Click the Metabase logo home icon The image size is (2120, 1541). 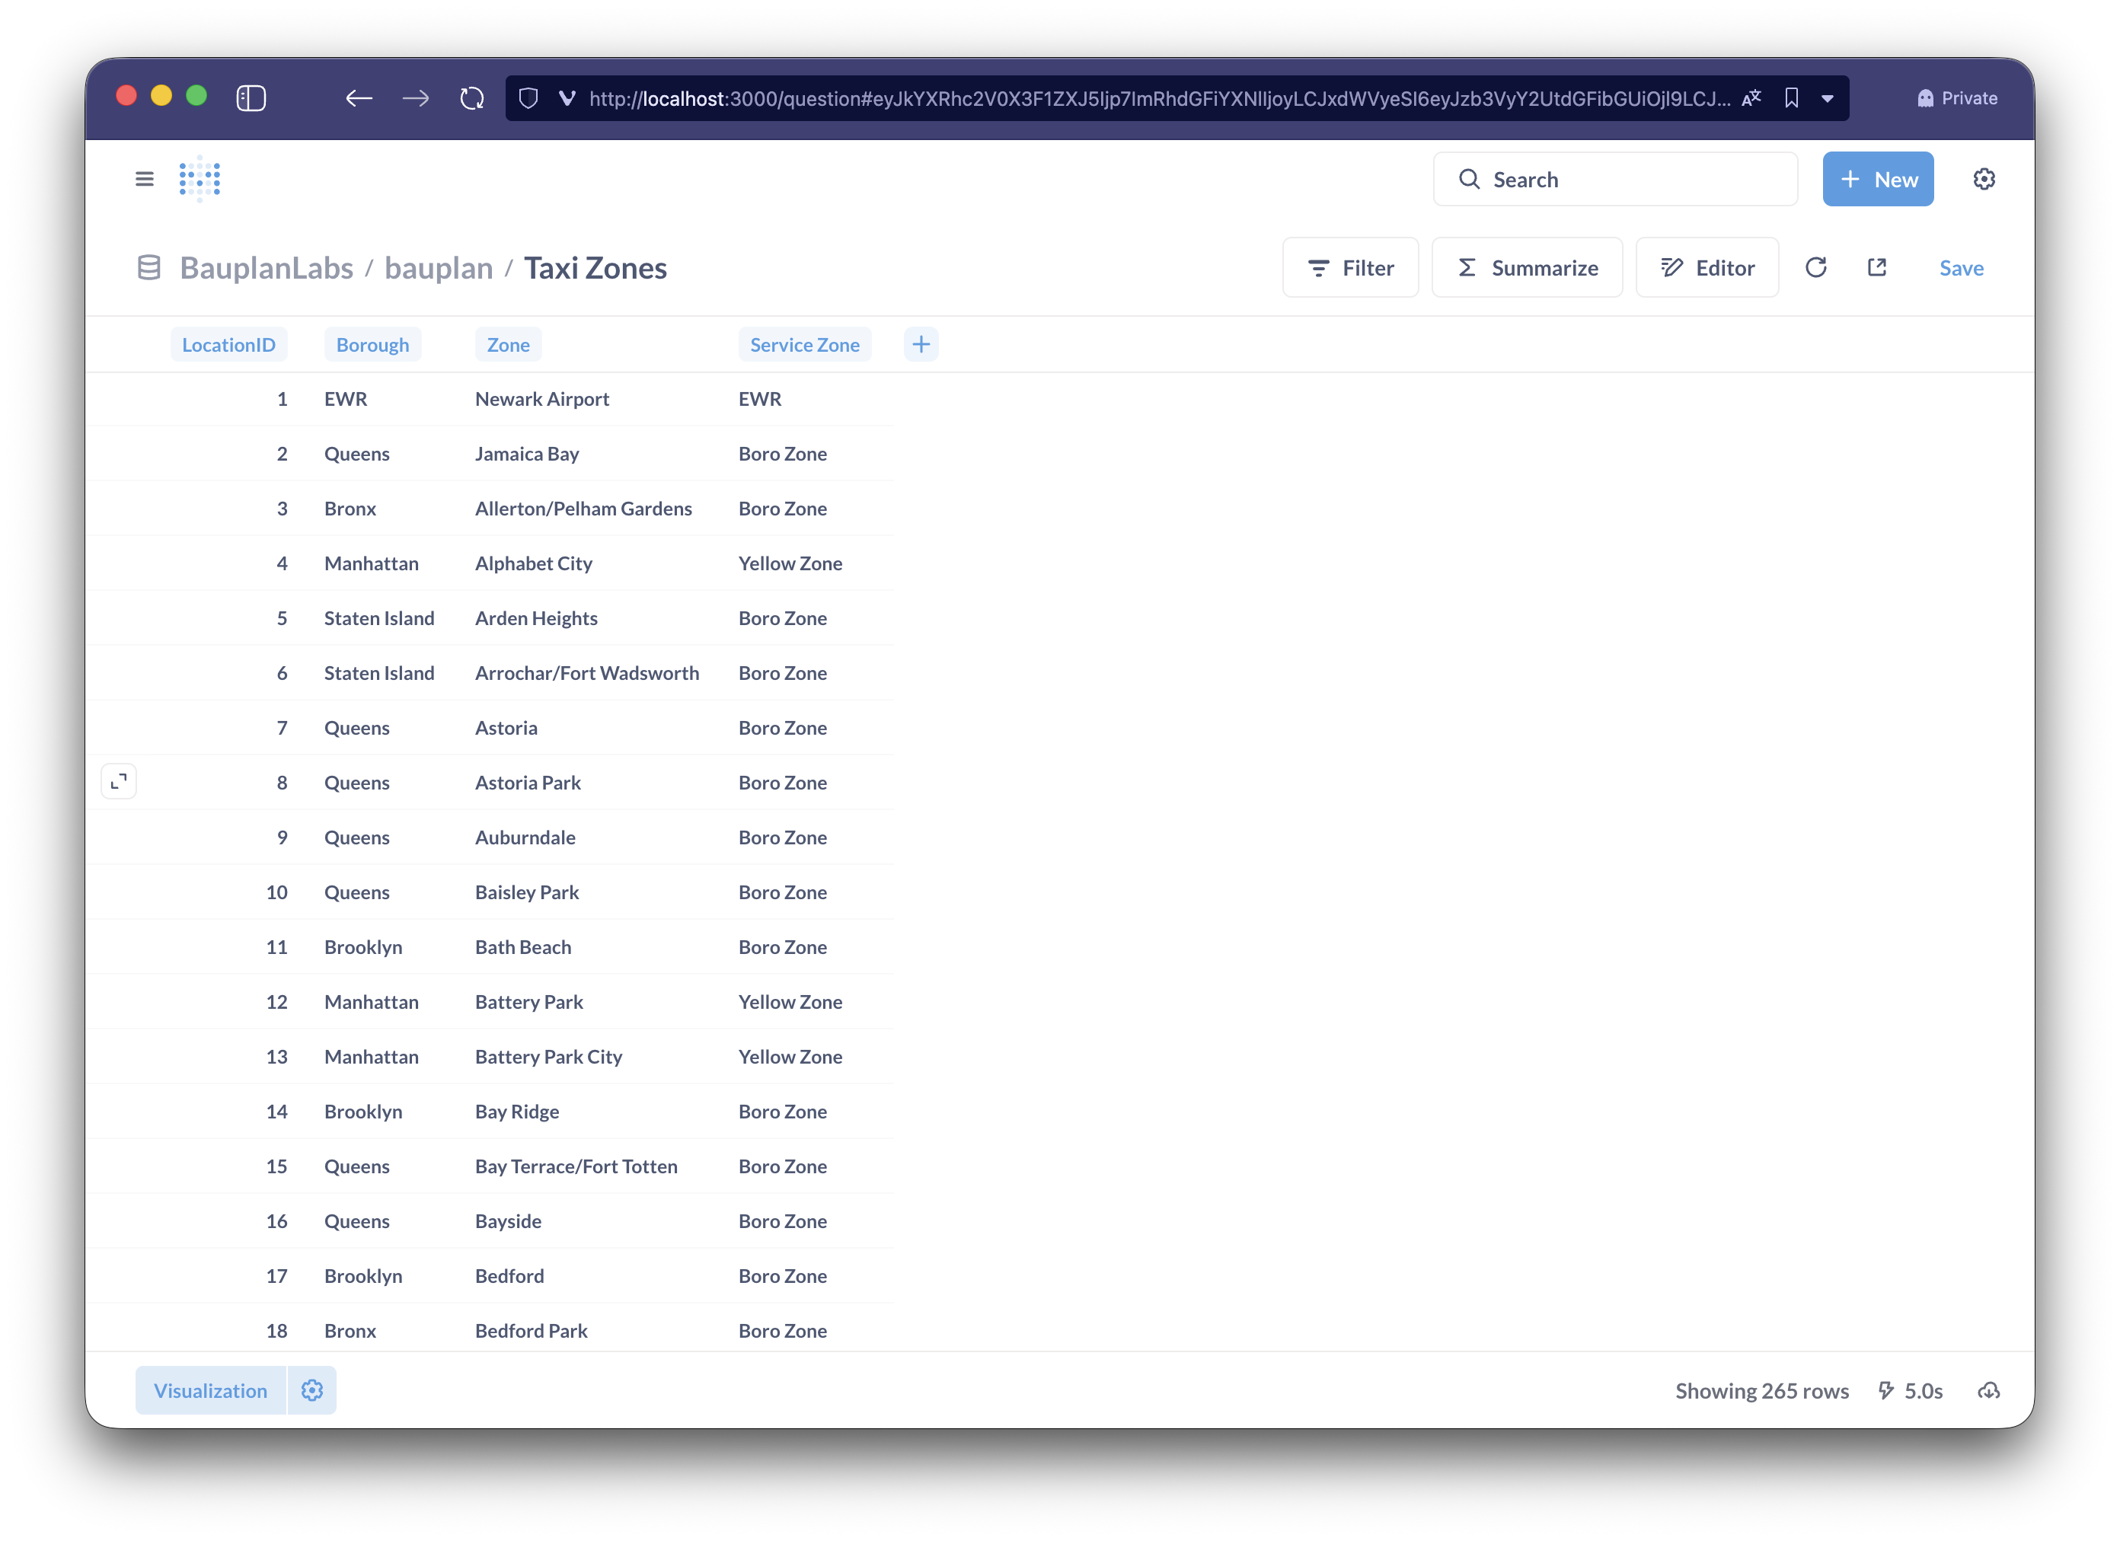pos(200,178)
